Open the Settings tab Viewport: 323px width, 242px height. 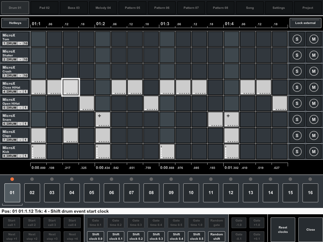pyautogui.click(x=279, y=8)
